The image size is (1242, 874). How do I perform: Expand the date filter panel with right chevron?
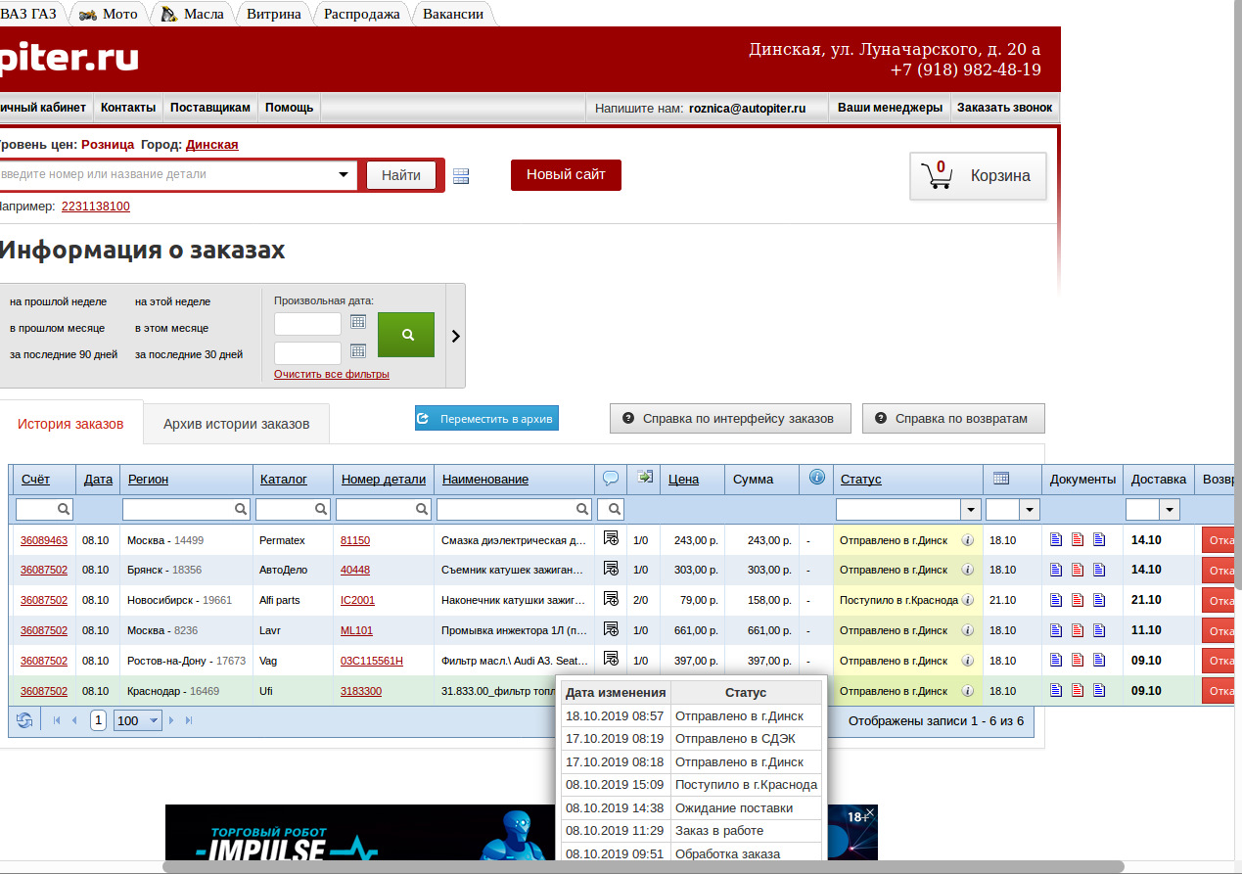point(455,336)
